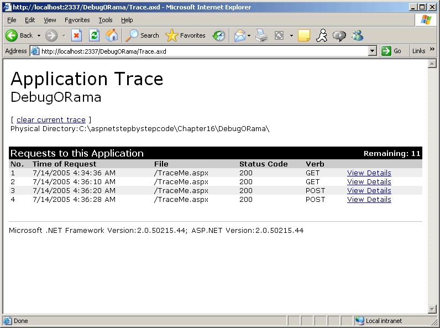Expand the Back button history dropdown
This screenshot has width=440, height=328.
(39, 35)
